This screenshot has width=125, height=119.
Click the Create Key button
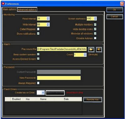55,93
